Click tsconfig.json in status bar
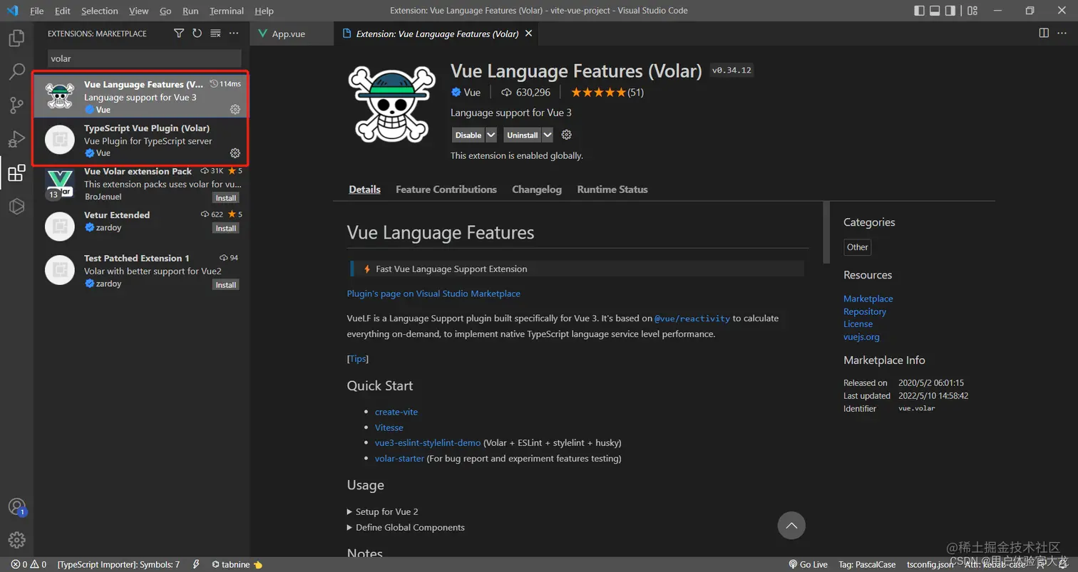 930,564
